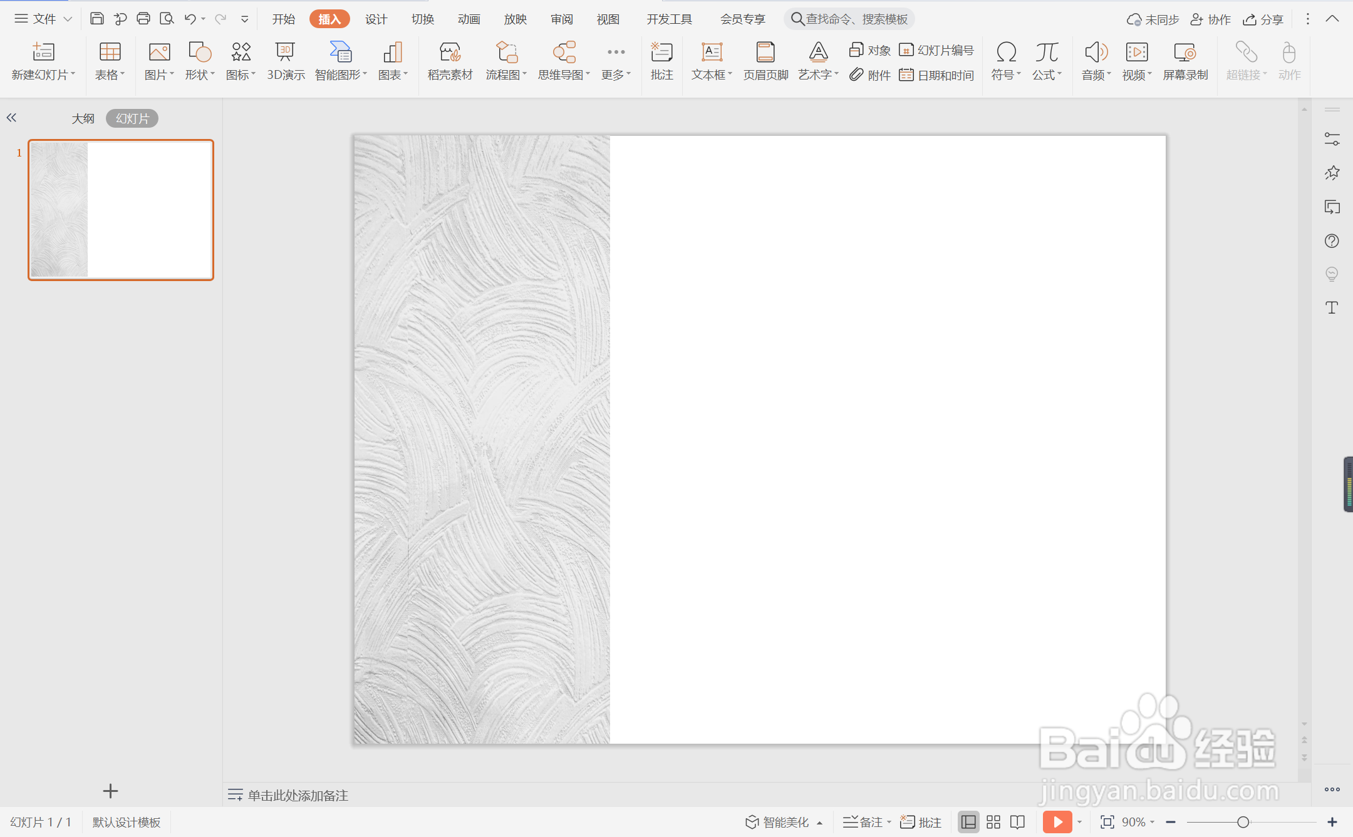Open the 稻壳素材 materials library icon
The width and height of the screenshot is (1353, 837).
[450, 61]
